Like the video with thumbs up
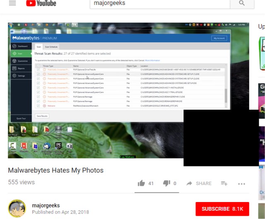The height and width of the screenshot is (219, 265). tap(141, 183)
